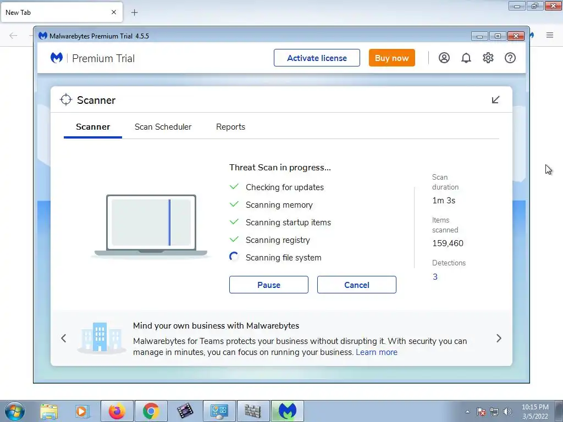Click the Scanner crosshair icon
The image size is (563, 422).
click(x=66, y=100)
